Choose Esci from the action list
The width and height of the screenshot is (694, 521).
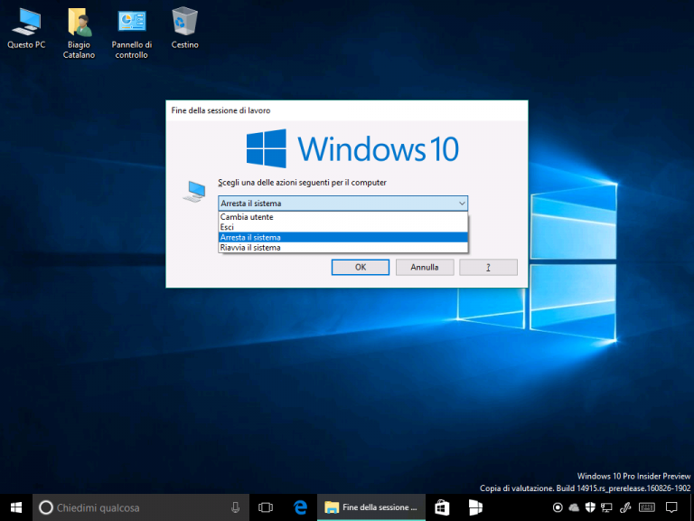[x=343, y=227]
